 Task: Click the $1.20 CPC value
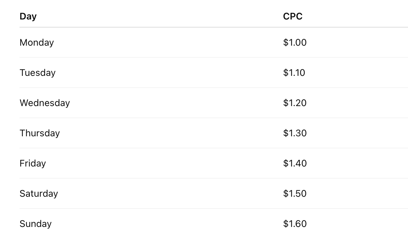tap(295, 103)
